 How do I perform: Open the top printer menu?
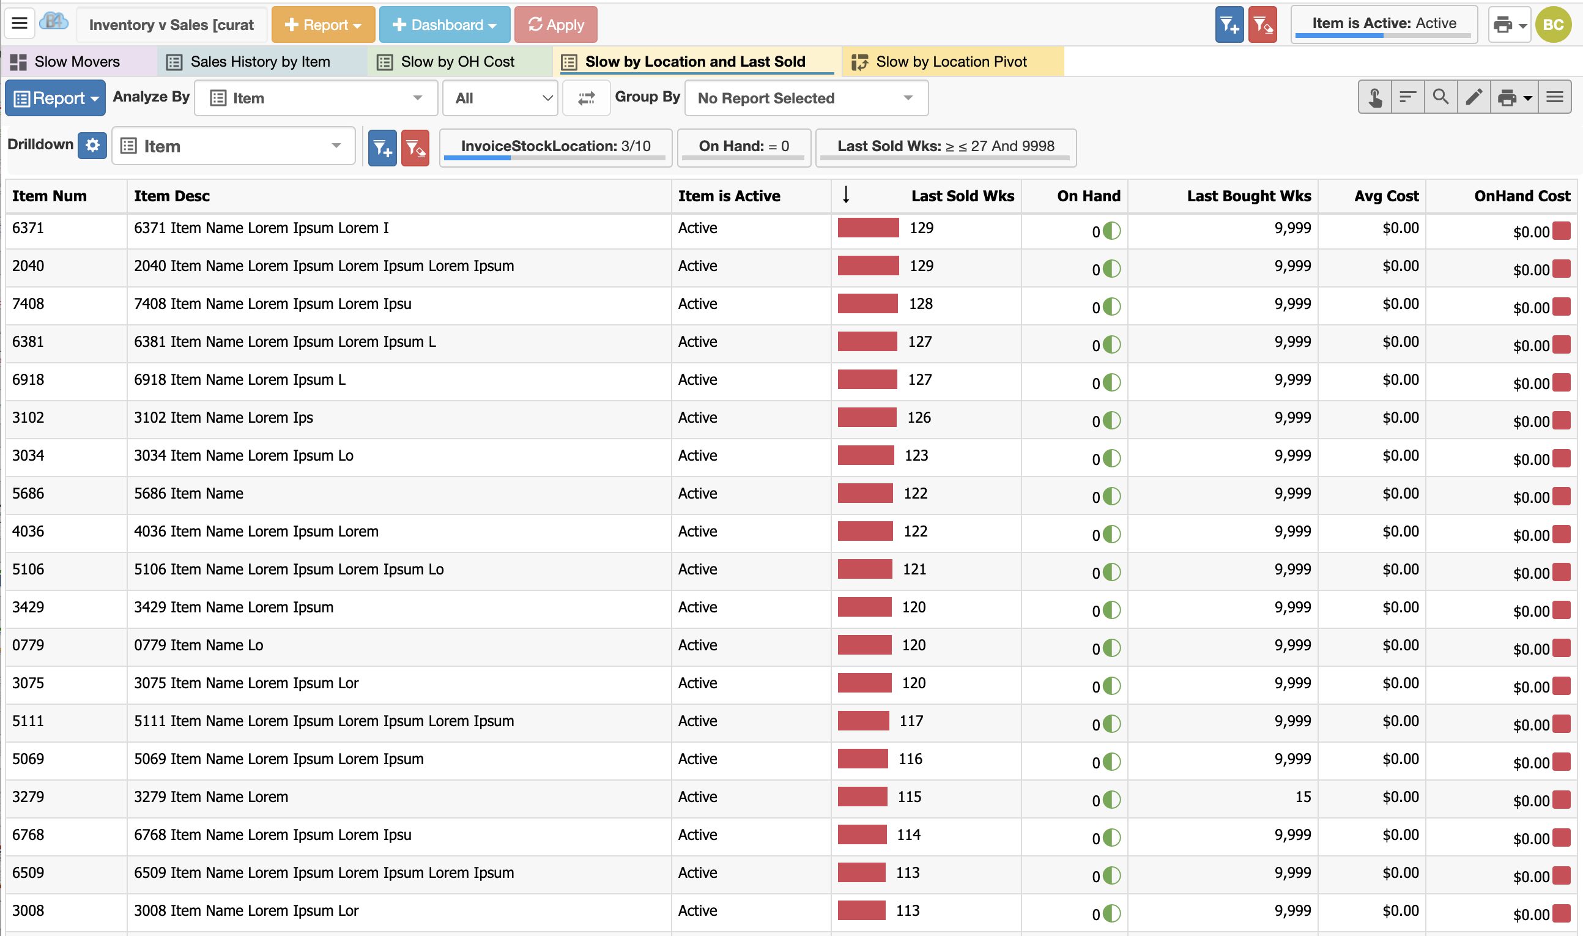[1509, 24]
